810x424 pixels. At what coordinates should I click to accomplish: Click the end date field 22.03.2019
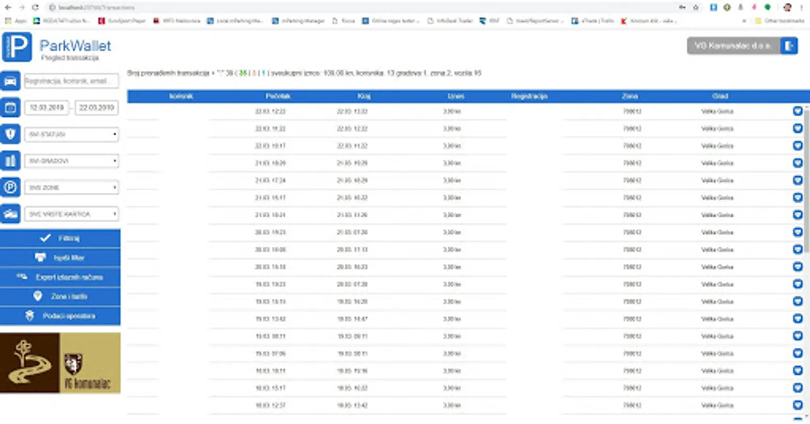[x=97, y=107]
